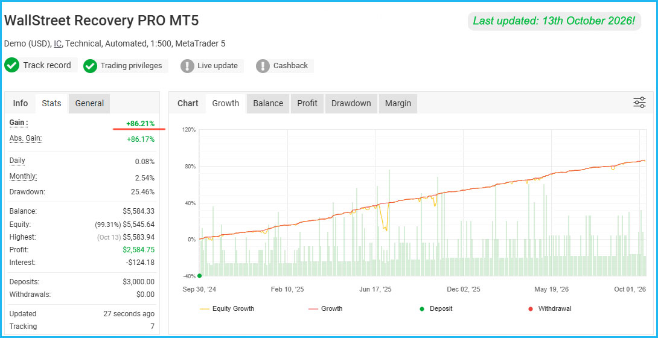Open the General tab
The width and height of the screenshot is (658, 338).
[x=89, y=103]
